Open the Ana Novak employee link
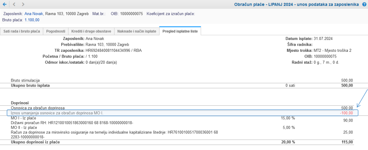Image resolution: width=368 pixels, height=150 pixels. [x=34, y=14]
